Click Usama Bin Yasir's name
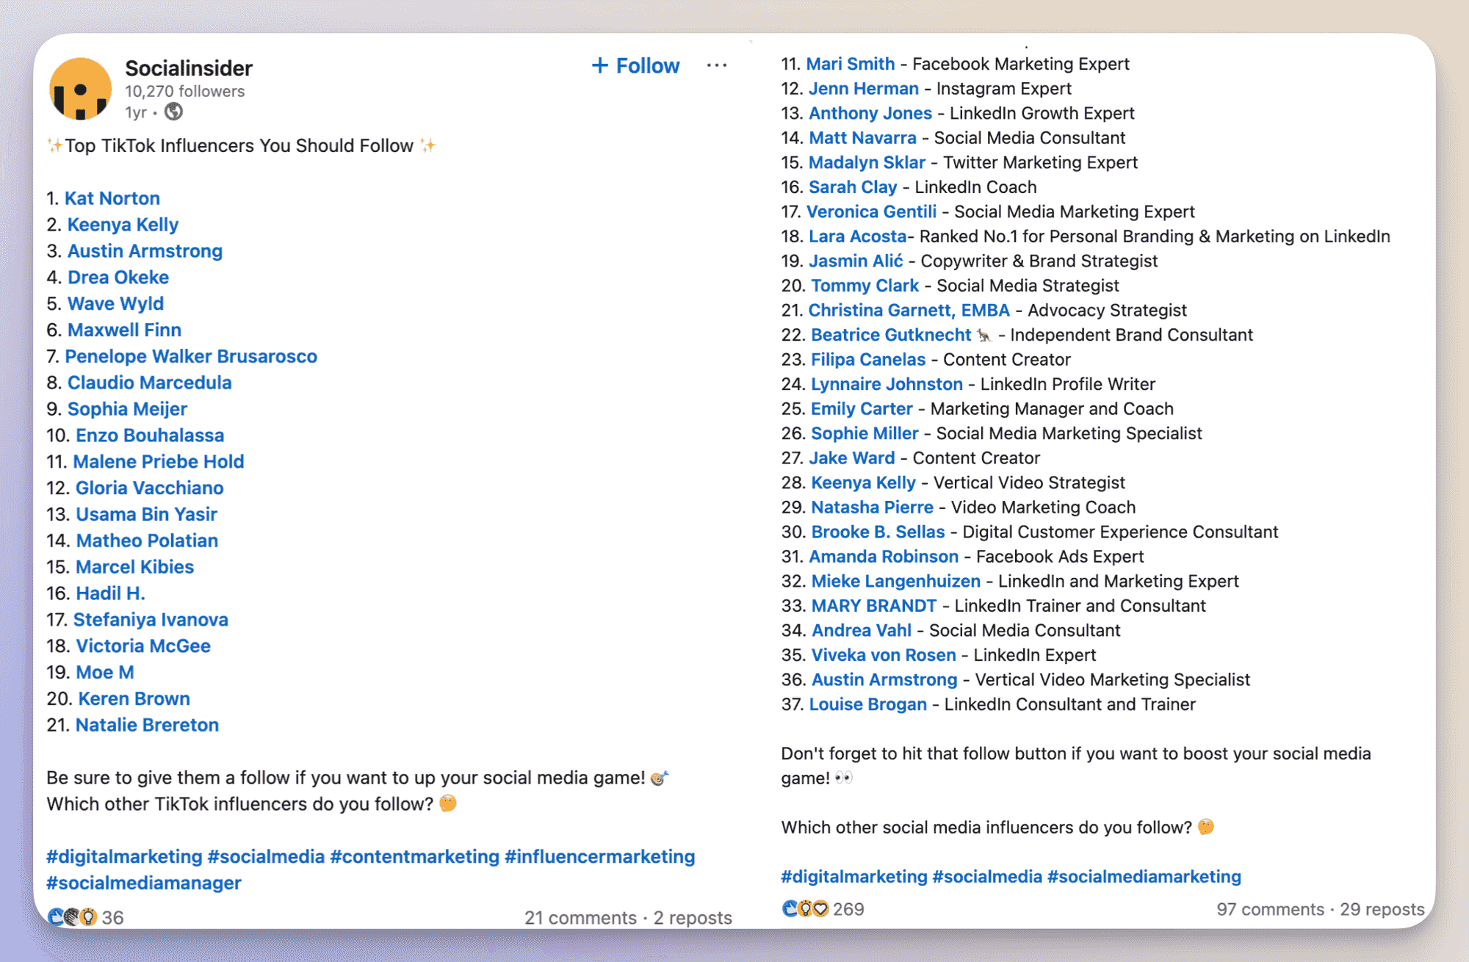 coord(146,515)
